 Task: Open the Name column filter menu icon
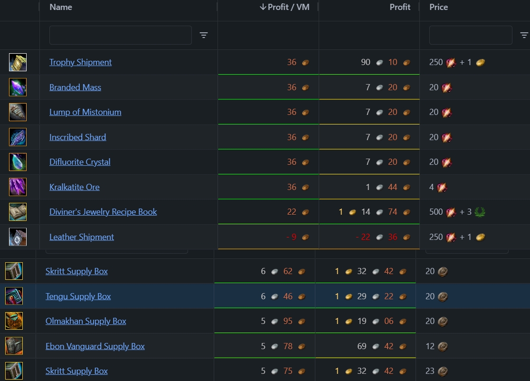point(203,35)
